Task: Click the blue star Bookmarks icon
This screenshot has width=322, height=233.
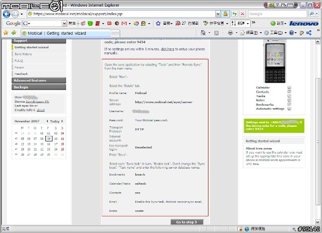Action: [x=158, y=23]
